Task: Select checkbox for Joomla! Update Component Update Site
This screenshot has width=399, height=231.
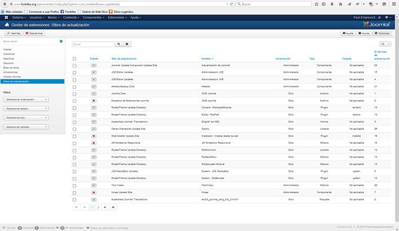Action: click(x=74, y=66)
